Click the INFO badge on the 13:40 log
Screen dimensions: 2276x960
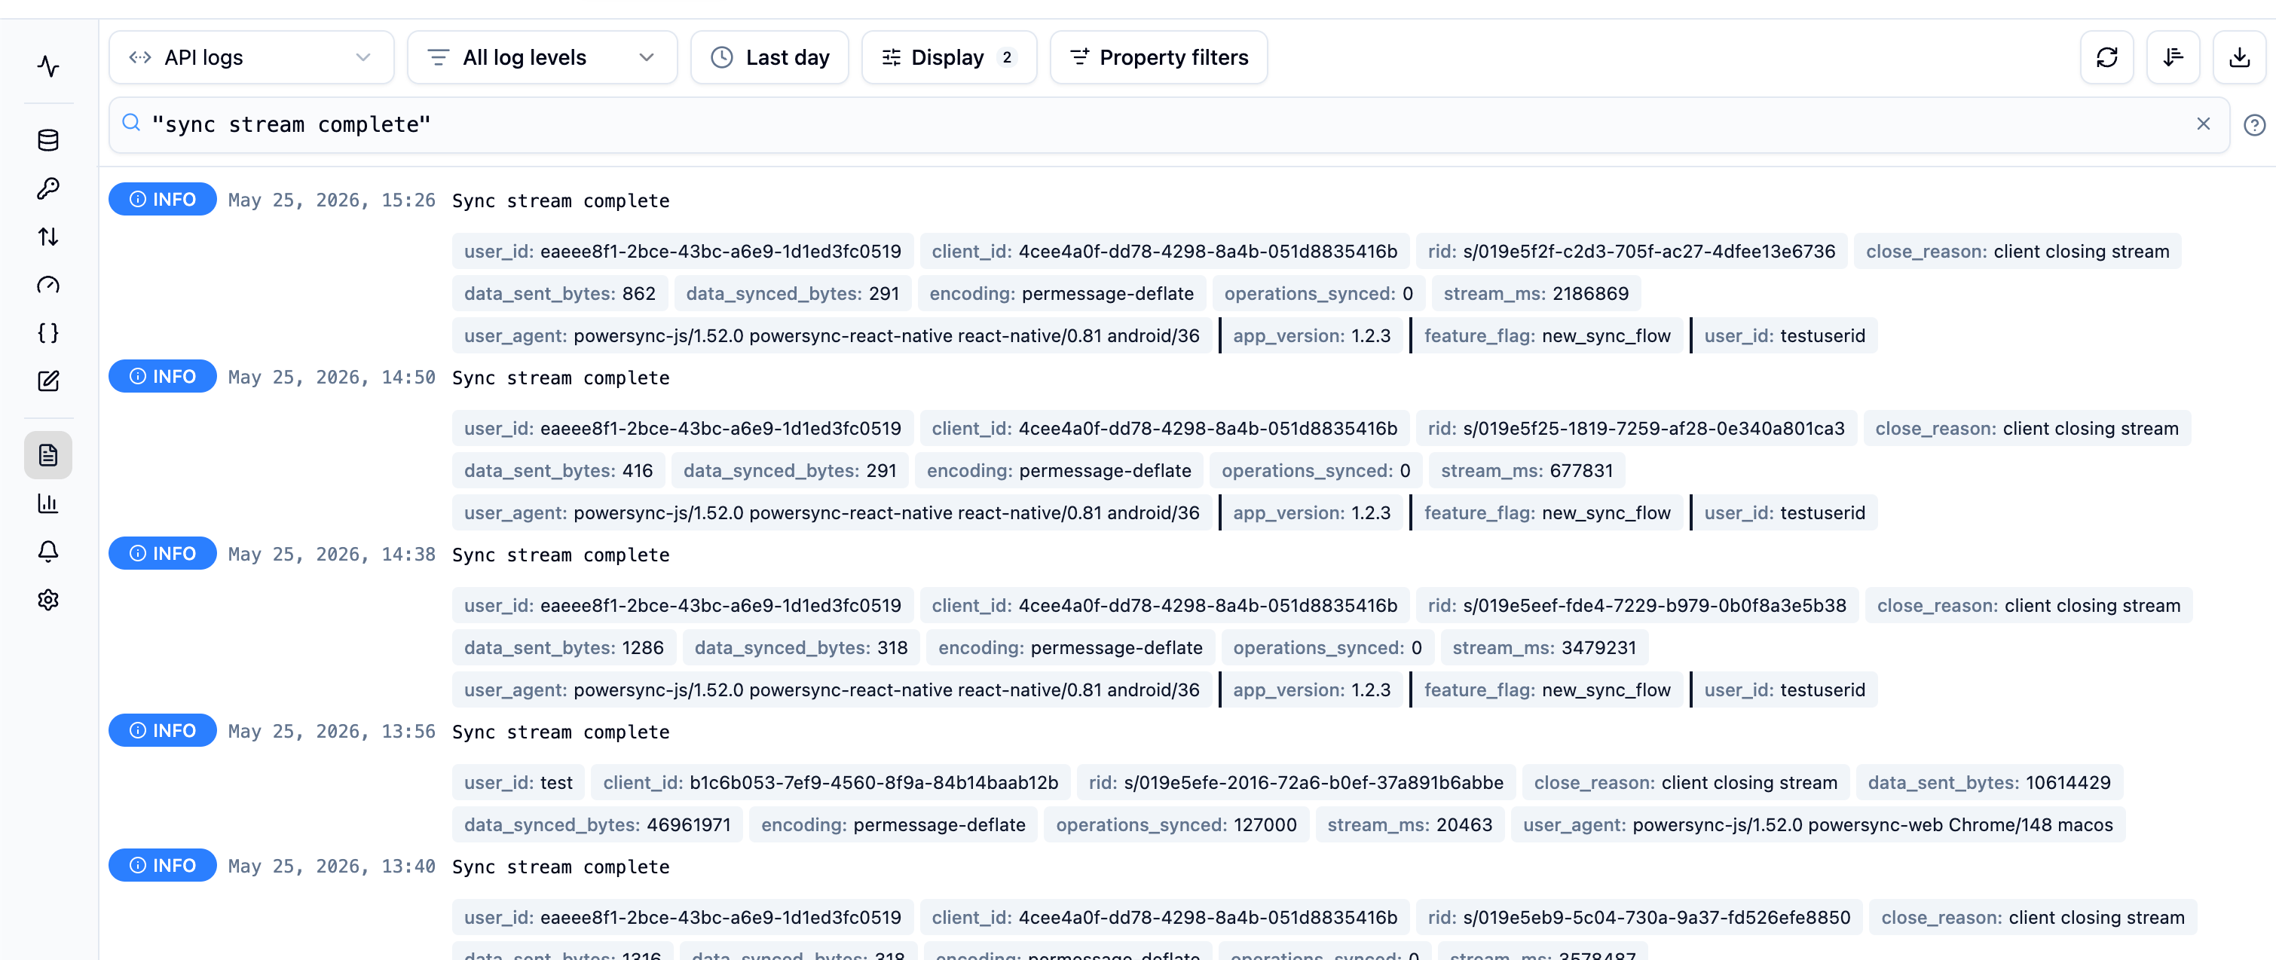163,866
